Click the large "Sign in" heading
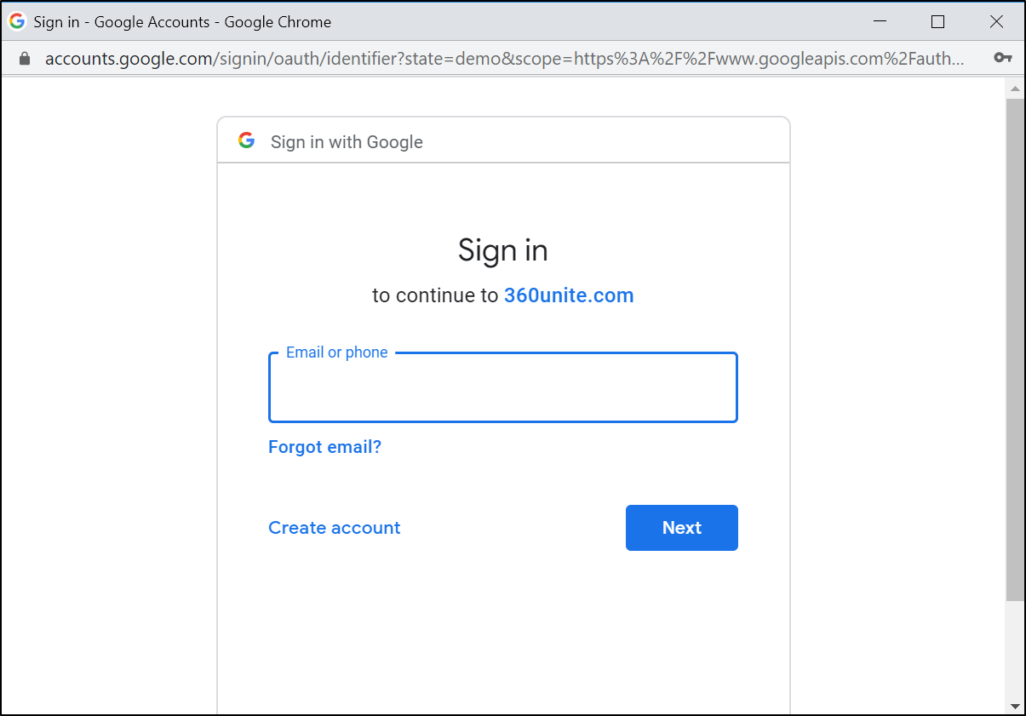Screen dimensions: 1026x716 point(502,250)
